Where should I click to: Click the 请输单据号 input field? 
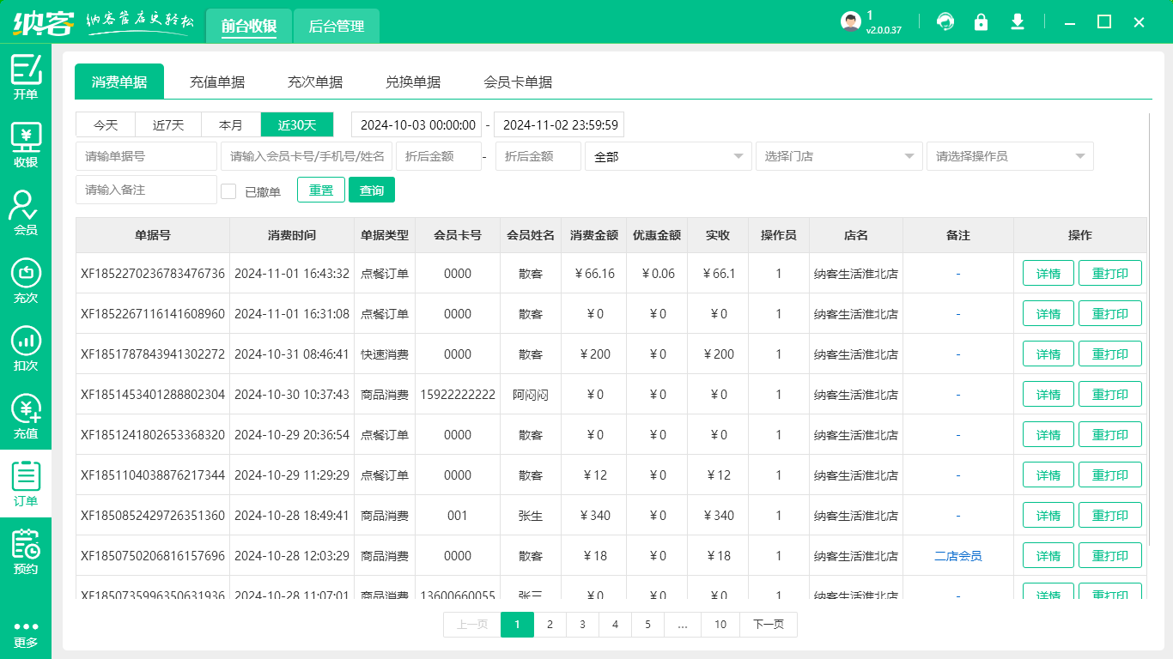coord(146,156)
